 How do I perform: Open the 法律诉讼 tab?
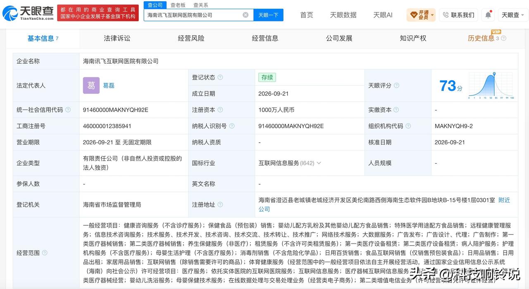(117, 38)
